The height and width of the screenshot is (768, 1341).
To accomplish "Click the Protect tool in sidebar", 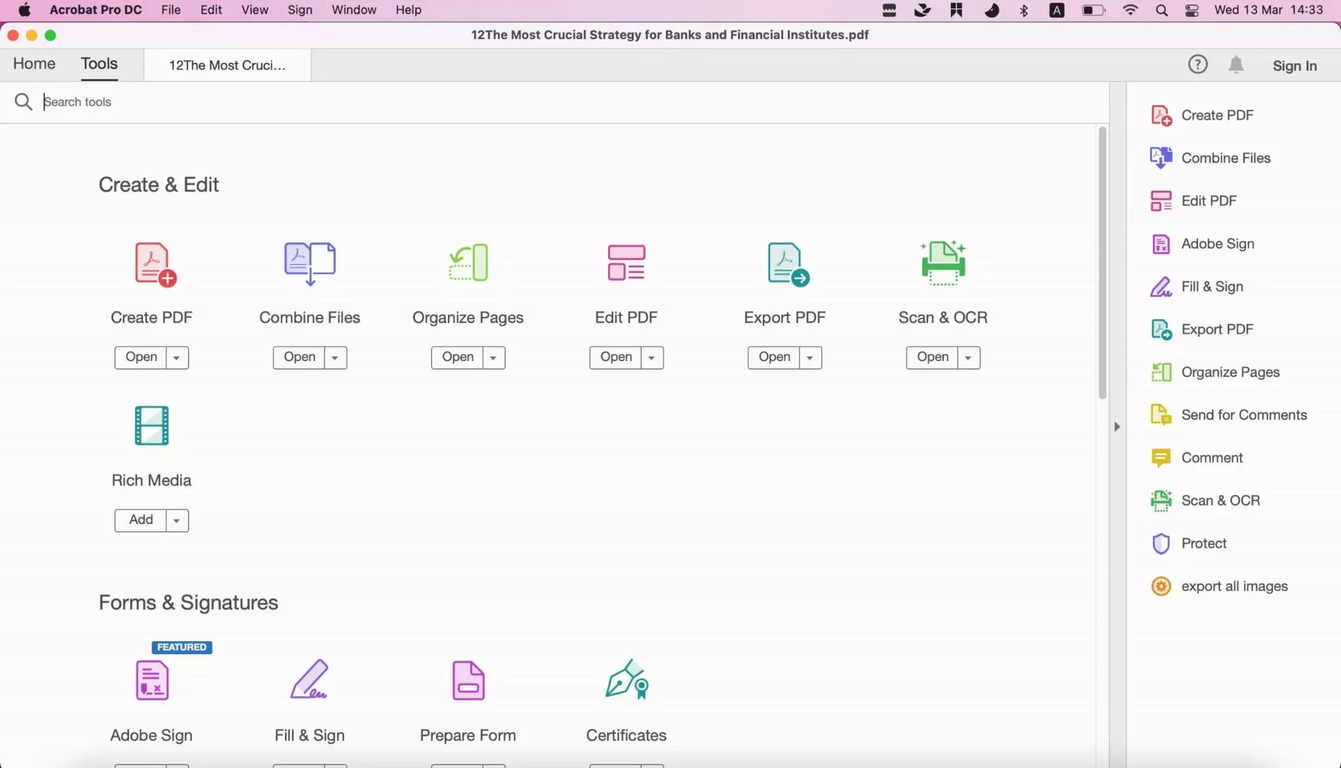I will click(1203, 543).
